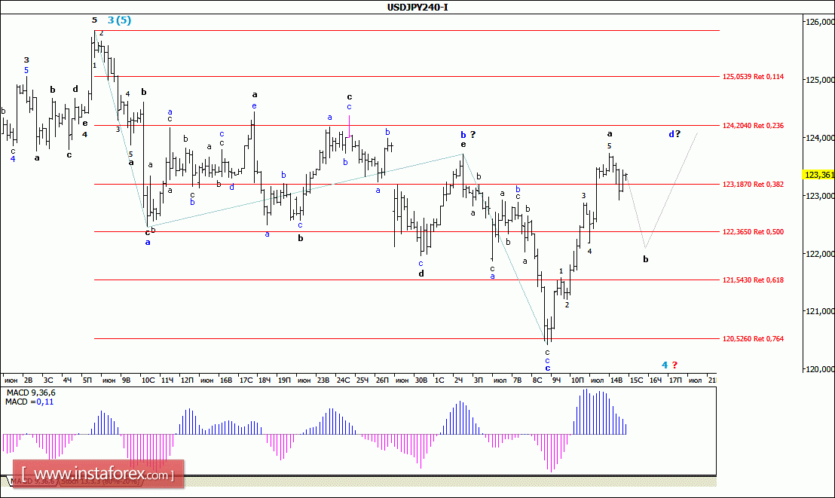Click the 8C date on time axis

point(537,380)
